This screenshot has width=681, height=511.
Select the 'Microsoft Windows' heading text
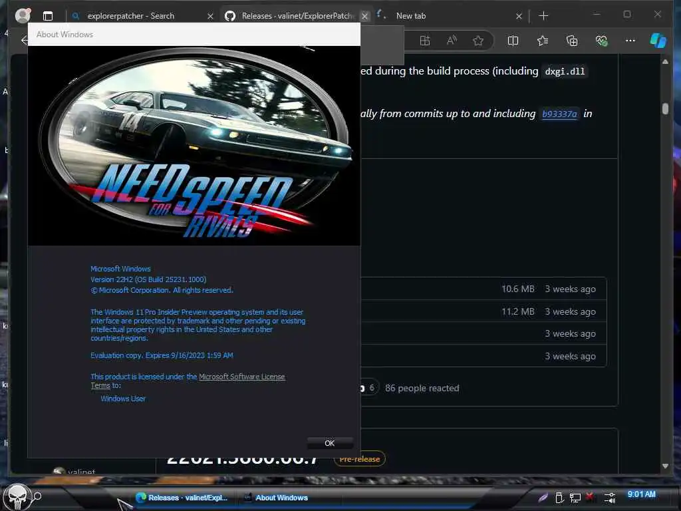(121, 269)
